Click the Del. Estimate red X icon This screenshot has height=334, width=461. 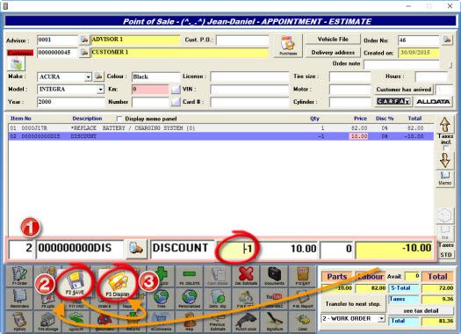point(246,276)
